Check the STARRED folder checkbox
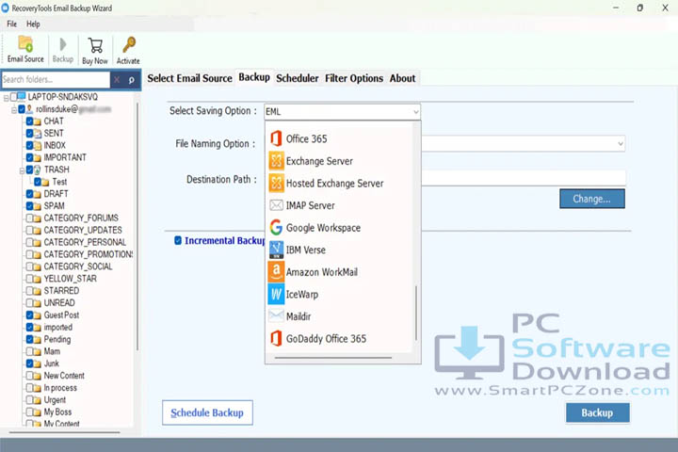This screenshot has width=678, height=452. coord(29,291)
